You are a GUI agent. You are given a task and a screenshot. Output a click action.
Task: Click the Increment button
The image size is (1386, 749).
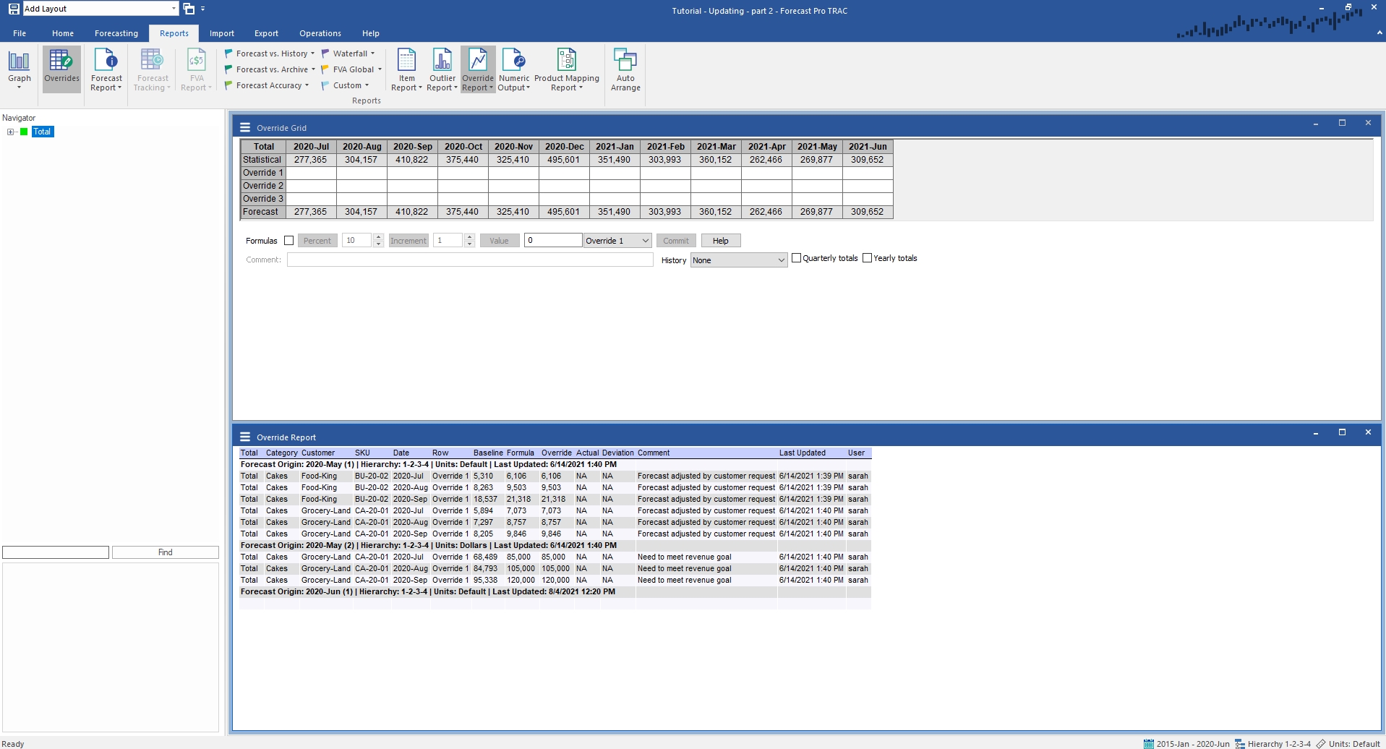point(408,241)
